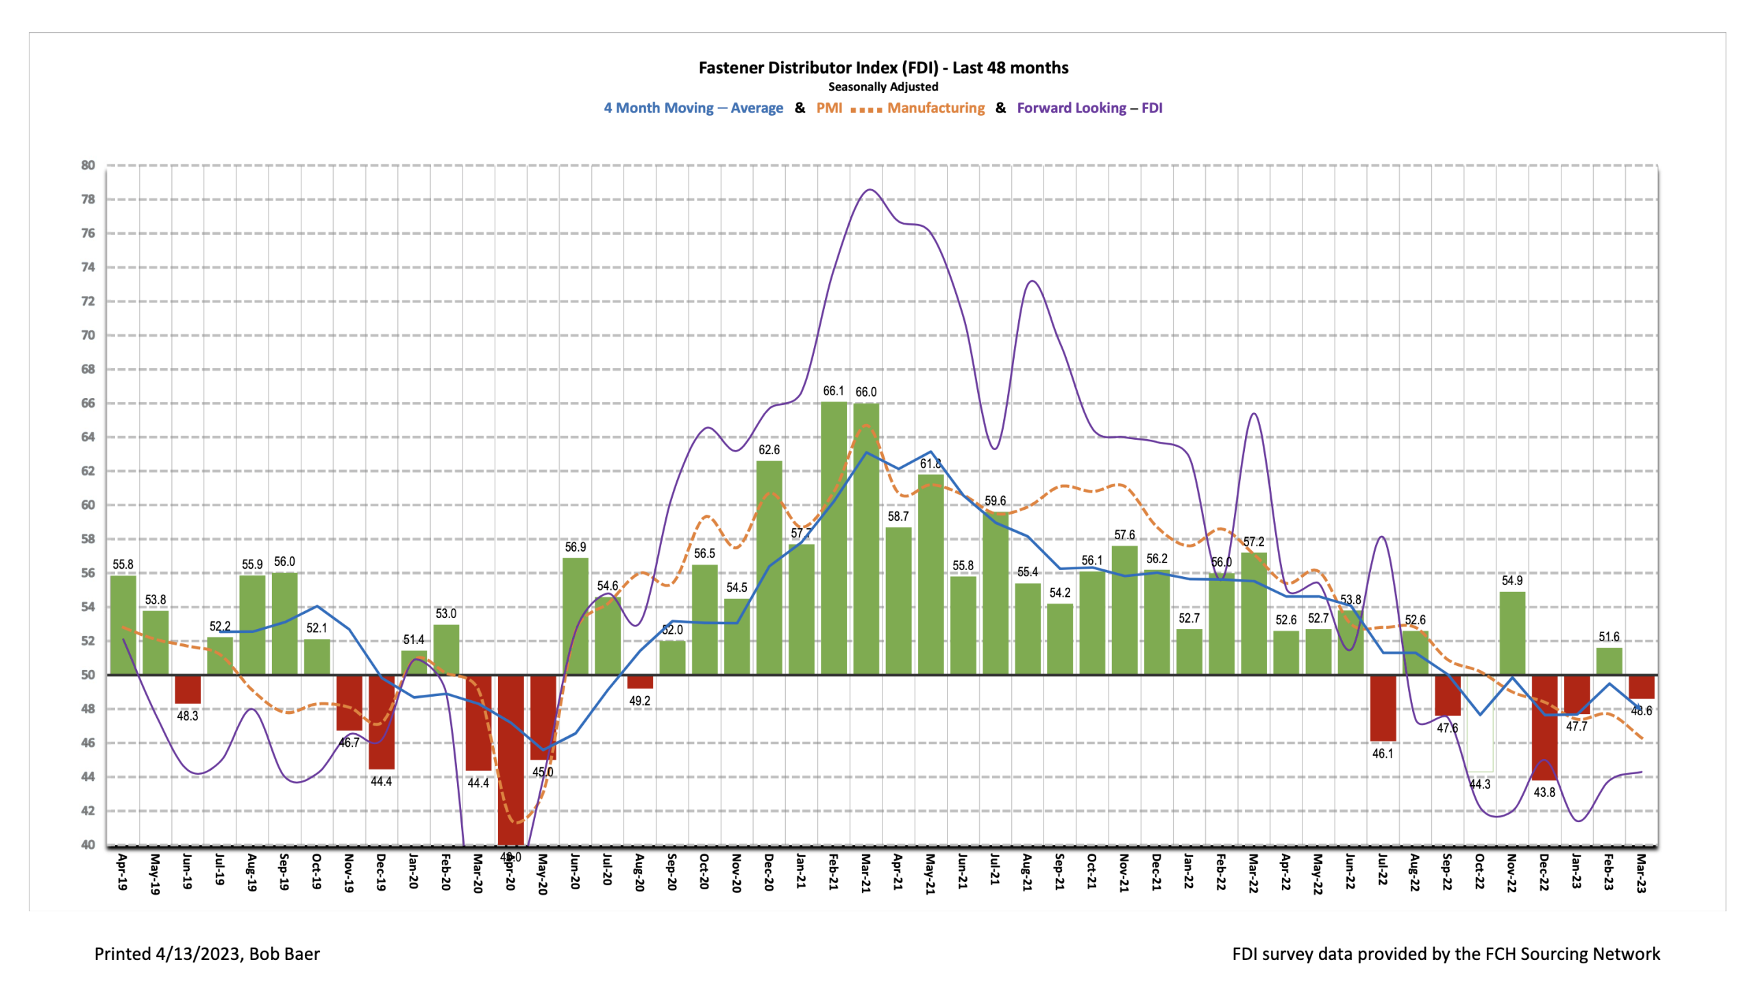1754x1001 pixels.
Task: Click the 'Forward Looking FDI' legend entry
Action: point(1089,108)
